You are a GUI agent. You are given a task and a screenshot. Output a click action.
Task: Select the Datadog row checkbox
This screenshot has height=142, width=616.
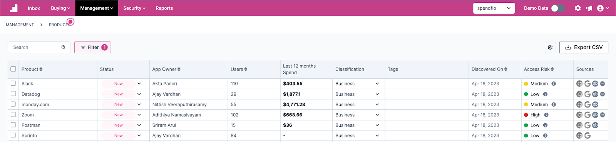(13, 94)
